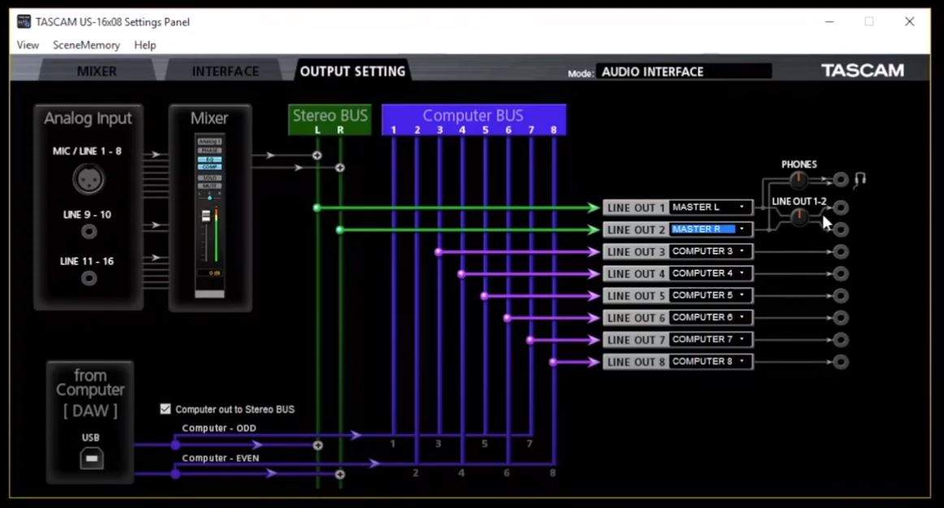Click the LINE OUT 4 output jack
Screen dimensions: 944x508
coord(841,274)
